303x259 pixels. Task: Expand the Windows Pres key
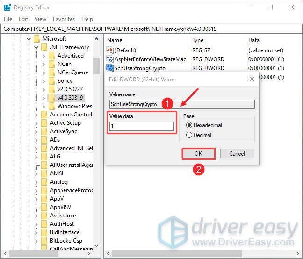[x=43, y=107]
